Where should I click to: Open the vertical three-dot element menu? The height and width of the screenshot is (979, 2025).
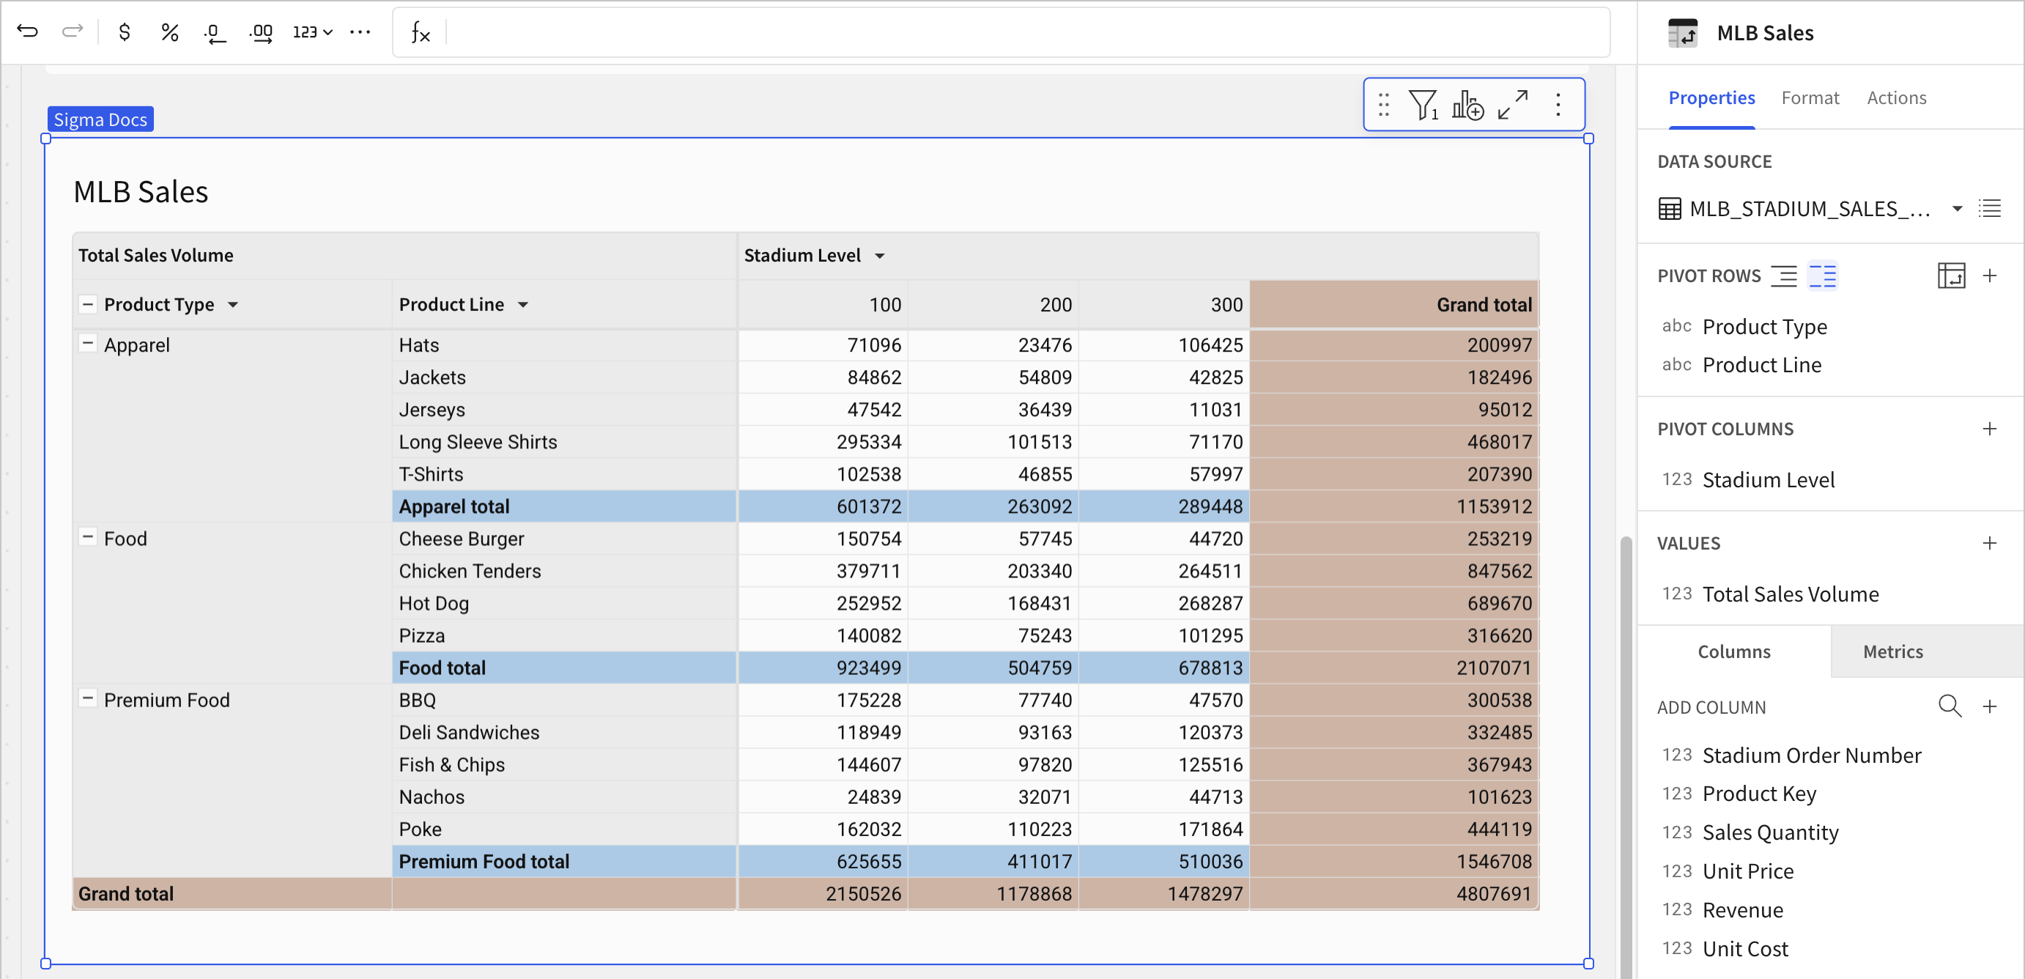1558,105
